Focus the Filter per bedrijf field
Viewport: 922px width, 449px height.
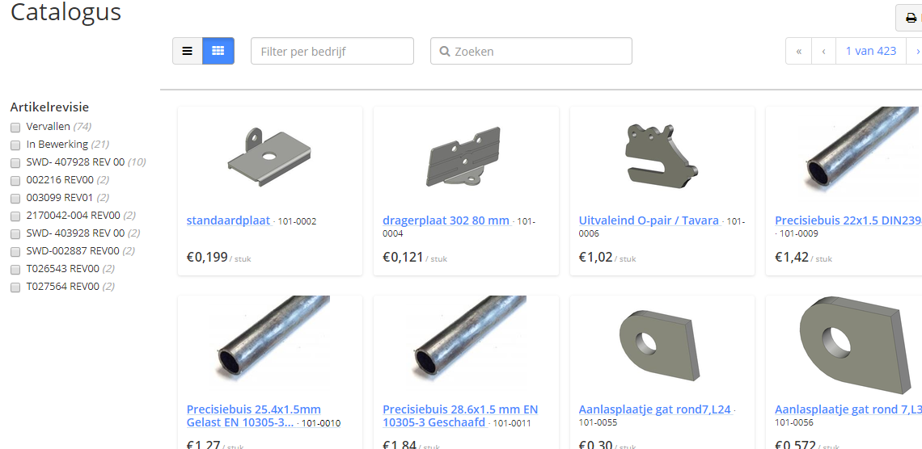click(x=332, y=51)
